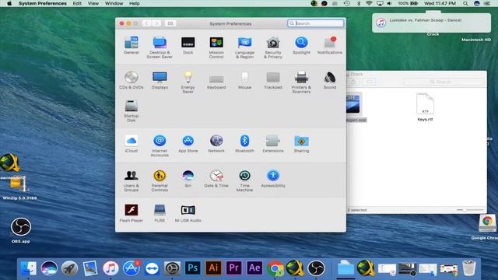Open Desktop & Screen Saver settings

pos(160,47)
